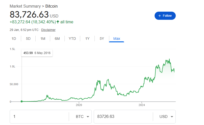
Task: Click the green start point on chart
Action: [x=22, y=101]
